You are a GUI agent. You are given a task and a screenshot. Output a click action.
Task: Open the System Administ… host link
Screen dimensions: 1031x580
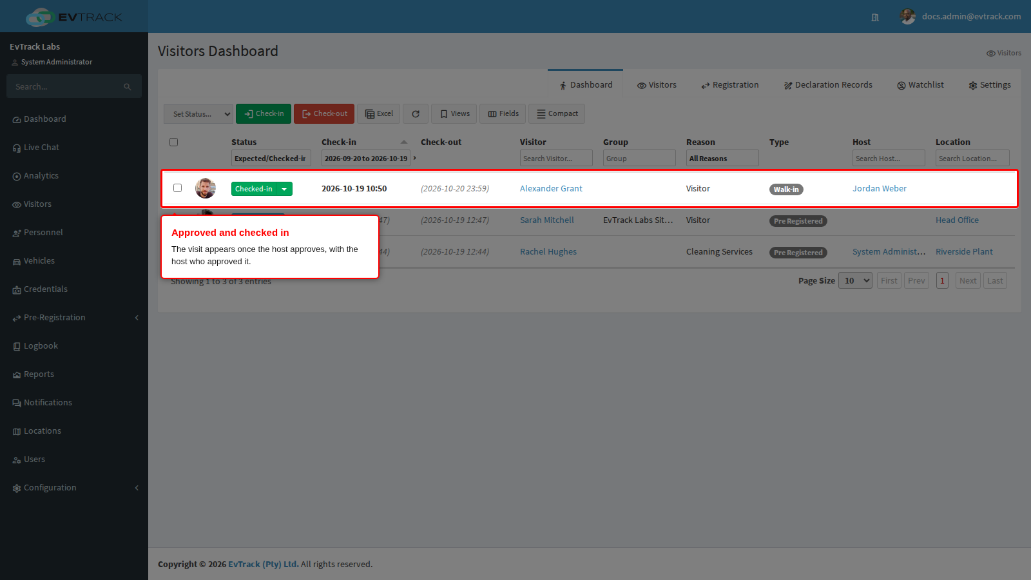[889, 252]
